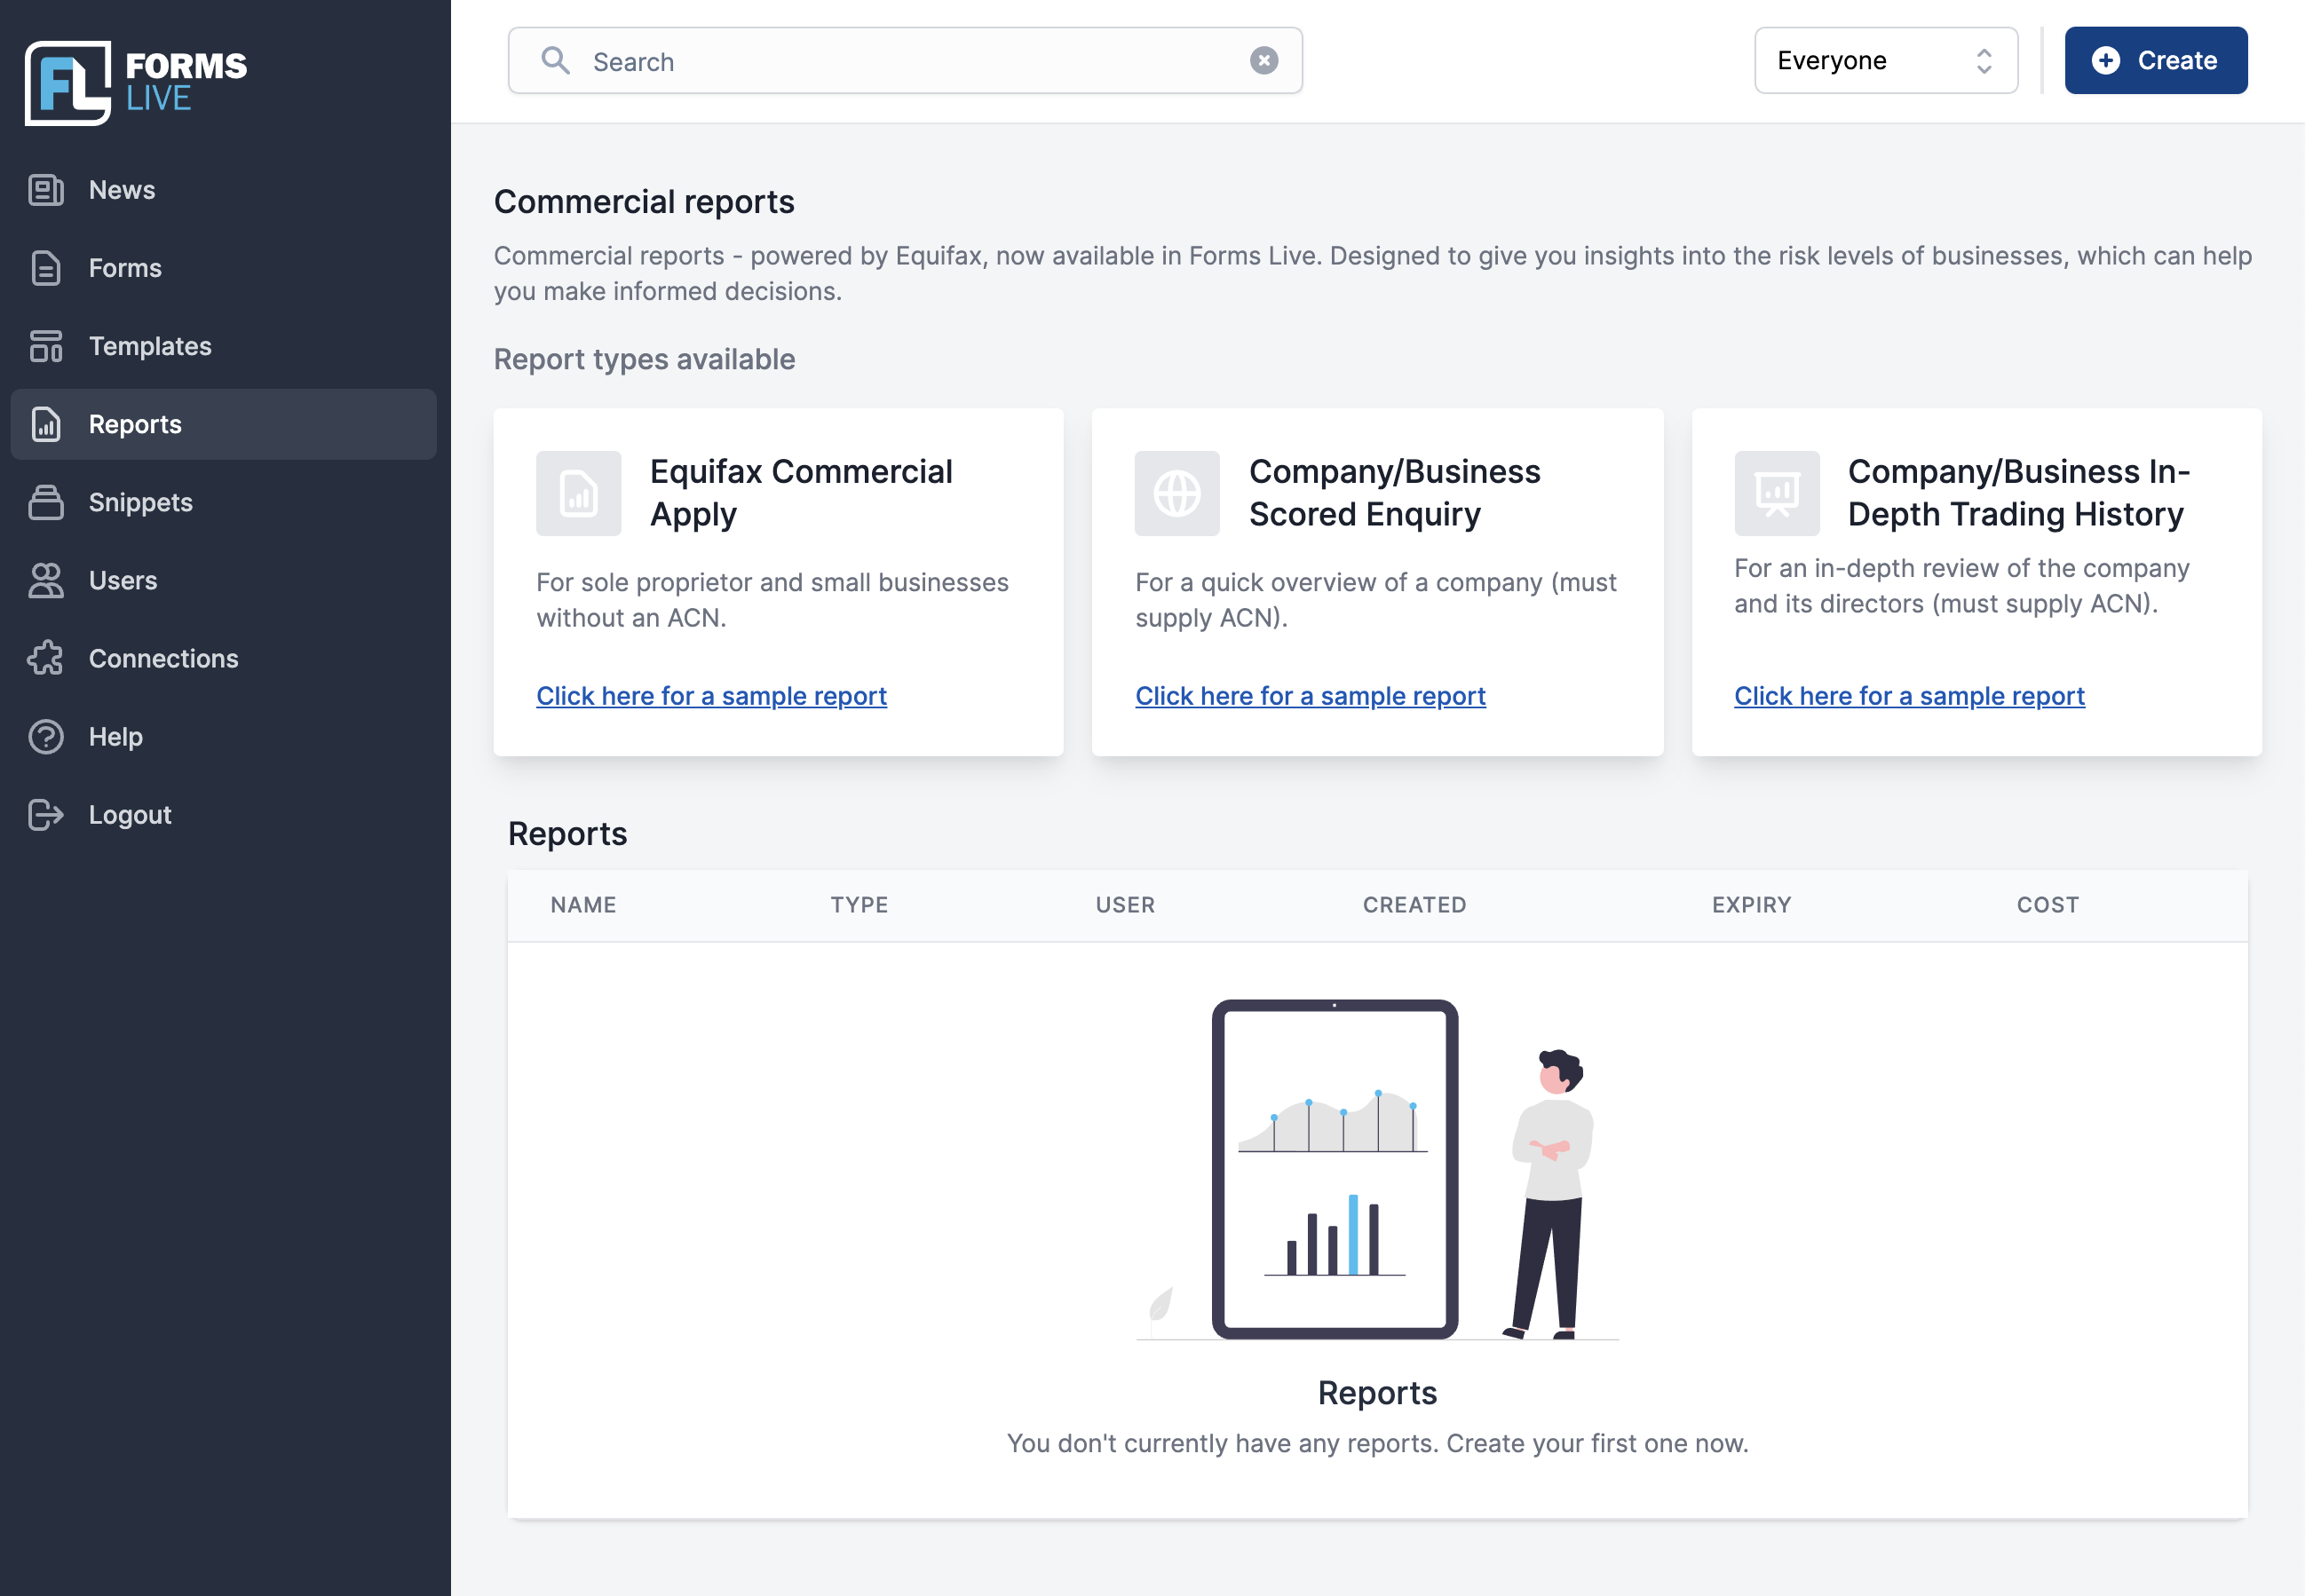This screenshot has width=2305, height=1596.
Task: Open the News menu item
Action: tap(224, 190)
